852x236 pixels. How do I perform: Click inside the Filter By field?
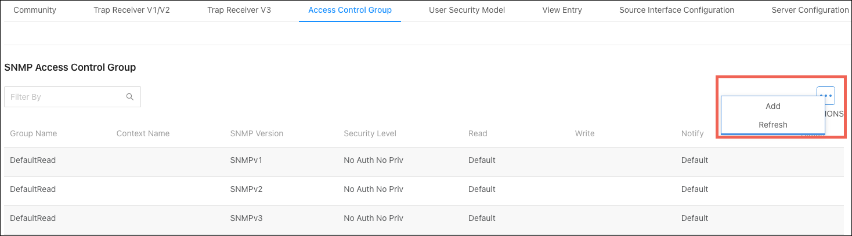[73, 97]
